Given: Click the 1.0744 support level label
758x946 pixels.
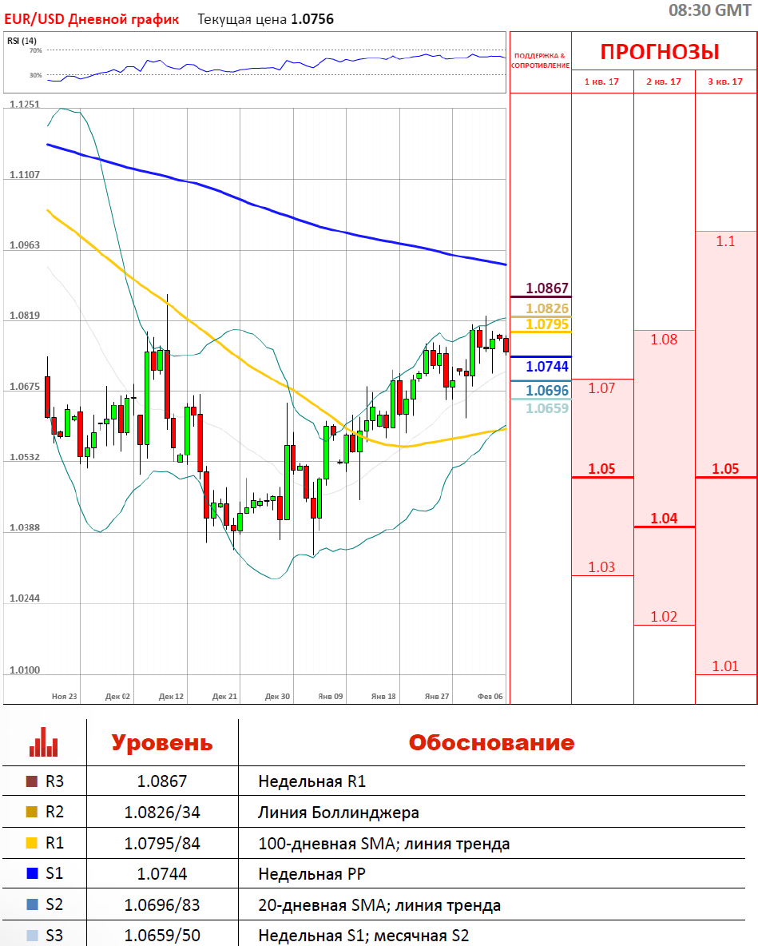Looking at the screenshot, I should click(x=547, y=367).
